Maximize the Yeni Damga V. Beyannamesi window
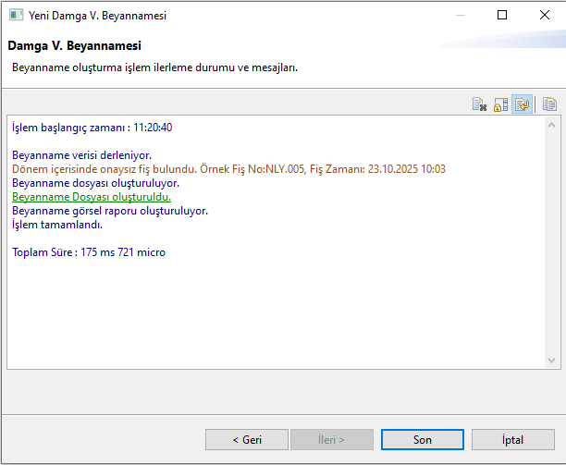The width and height of the screenshot is (566, 465). point(502,16)
